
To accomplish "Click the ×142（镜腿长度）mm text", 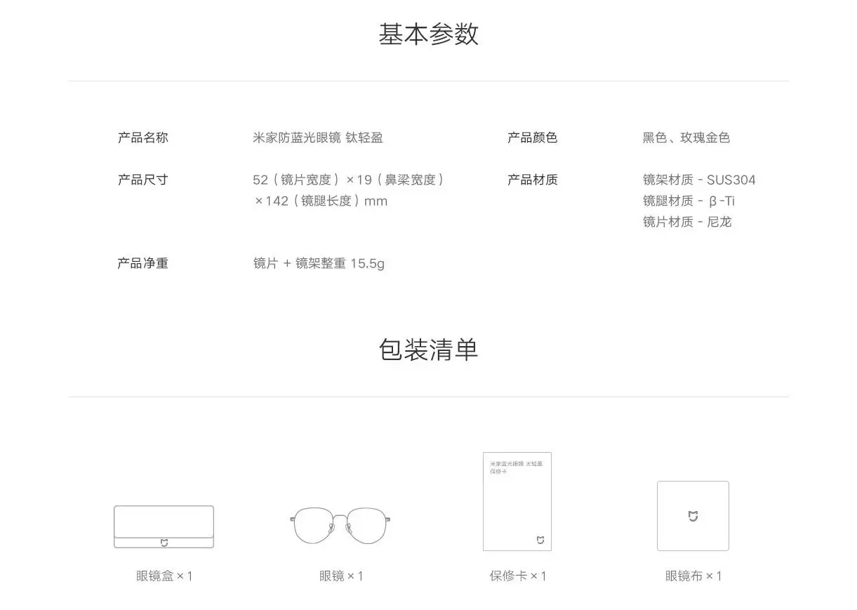I will (321, 201).
